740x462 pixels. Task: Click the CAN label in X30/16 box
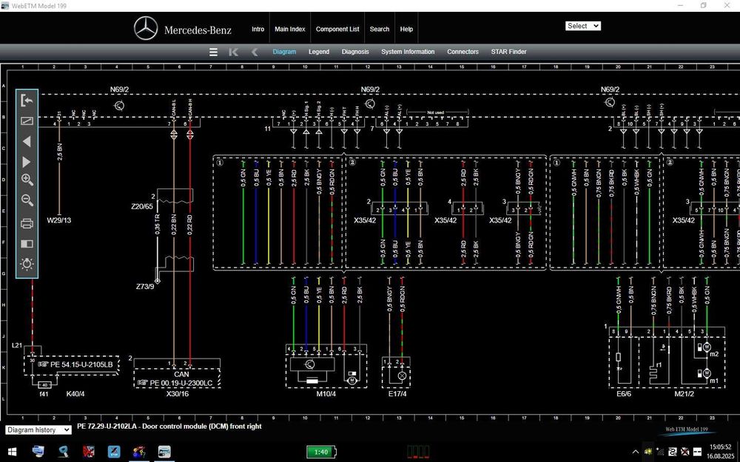pyautogui.click(x=181, y=374)
